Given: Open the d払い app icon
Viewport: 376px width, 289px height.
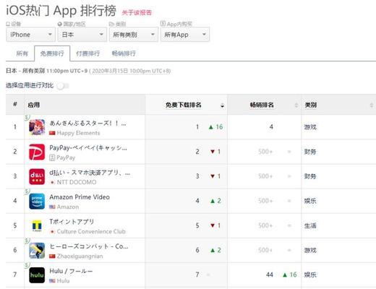Looking at the screenshot, I should click(37, 176).
